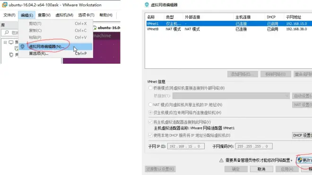The image size is (312, 175).
Task: Click the 应用(A) button
Action: coord(287,169)
